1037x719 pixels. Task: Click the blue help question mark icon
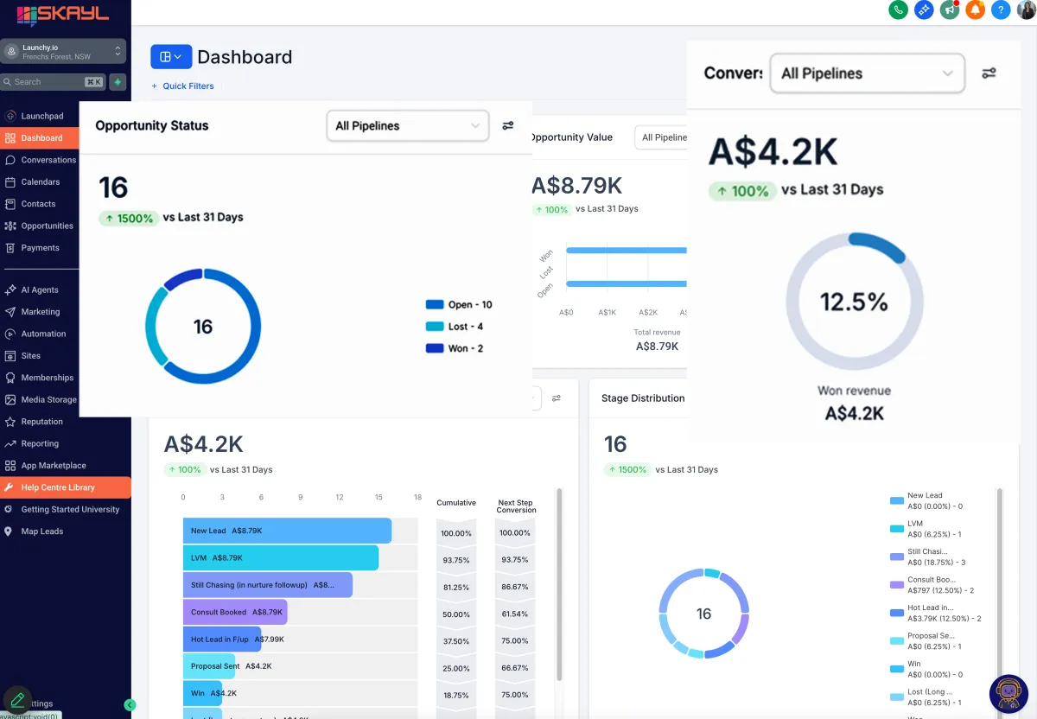pos(1001,10)
